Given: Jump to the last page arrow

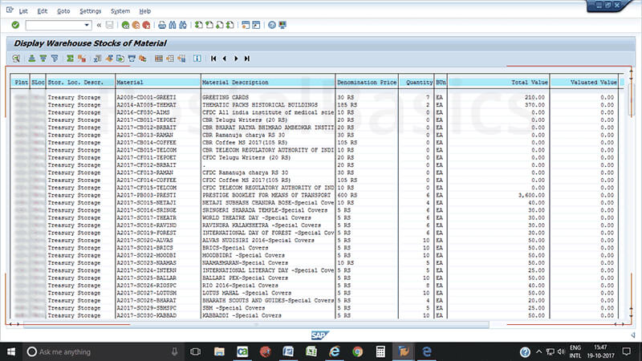Looking at the screenshot, I should pos(246,59).
